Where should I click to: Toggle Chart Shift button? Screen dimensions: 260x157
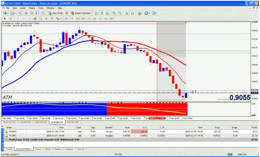[133, 13]
